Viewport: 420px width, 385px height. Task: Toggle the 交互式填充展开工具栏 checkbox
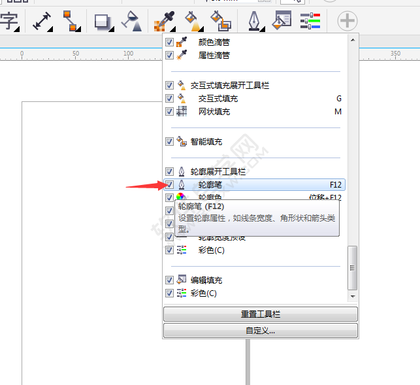(169, 85)
